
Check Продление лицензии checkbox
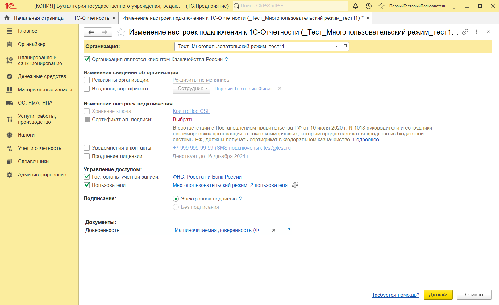[87, 156]
